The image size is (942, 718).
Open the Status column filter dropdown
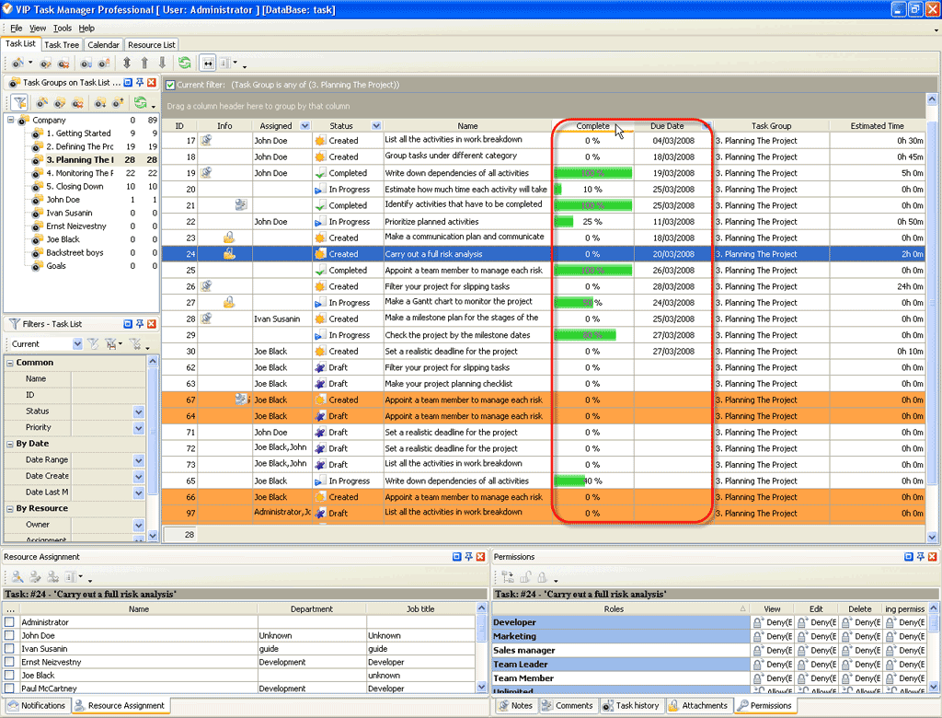(x=376, y=126)
